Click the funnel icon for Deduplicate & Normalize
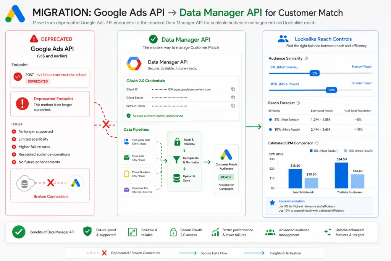This screenshot has height=261, width=391. click(x=176, y=160)
